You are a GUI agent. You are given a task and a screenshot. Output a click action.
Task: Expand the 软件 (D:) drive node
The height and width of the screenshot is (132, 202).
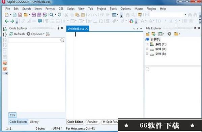click(147, 49)
